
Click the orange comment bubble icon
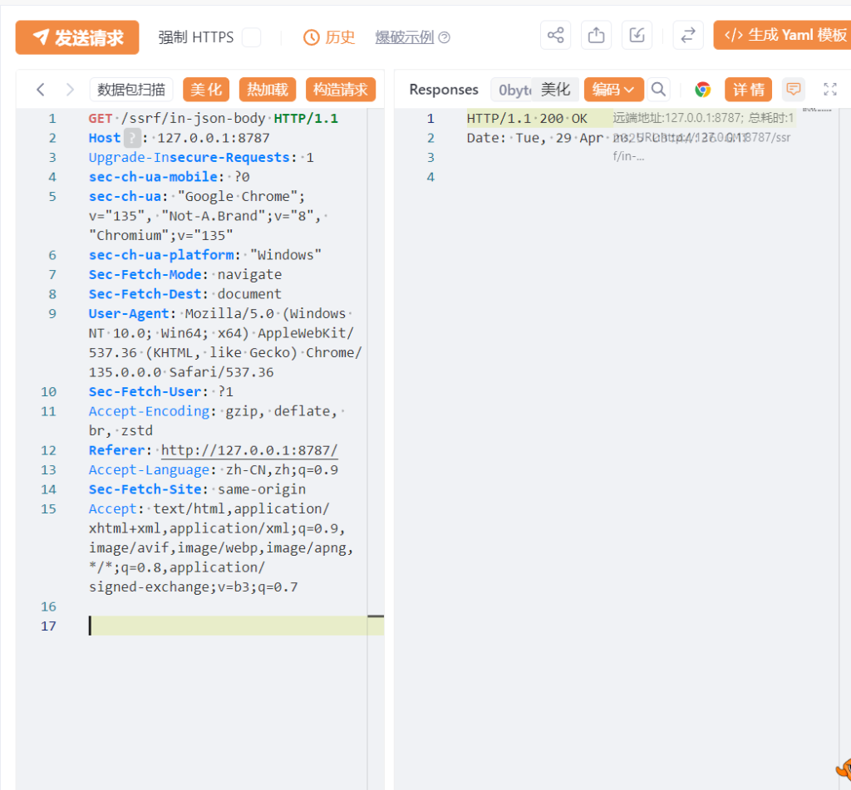coord(794,90)
